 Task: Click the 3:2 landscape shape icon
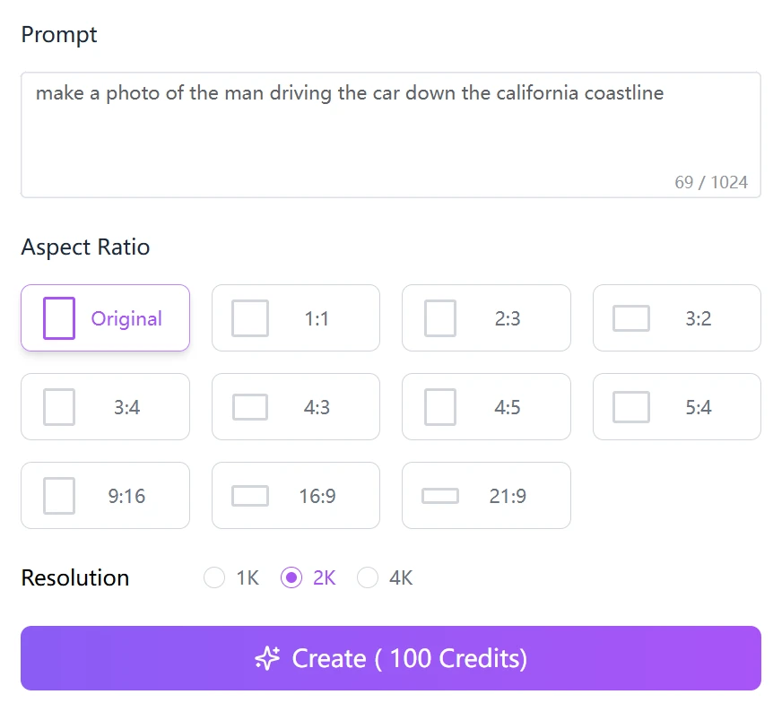[631, 318]
